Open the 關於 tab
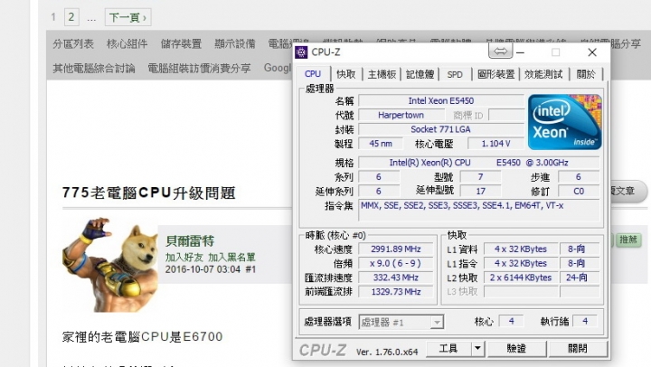 pos(586,74)
